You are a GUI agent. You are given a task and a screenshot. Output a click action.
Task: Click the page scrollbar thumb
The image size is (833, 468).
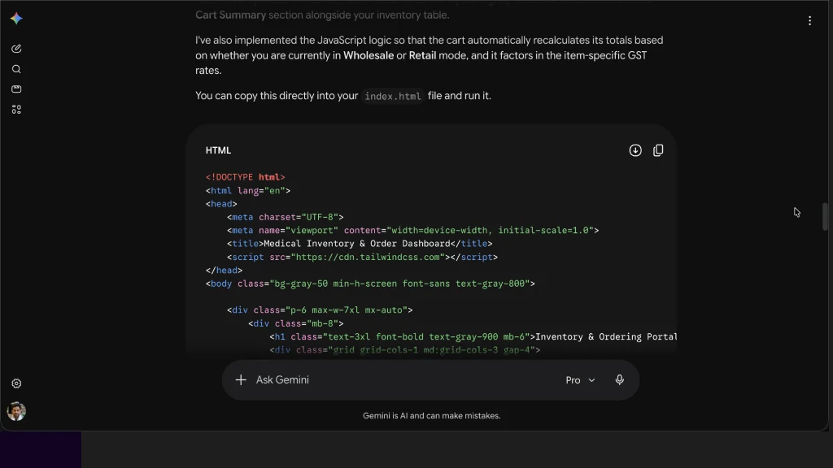tap(825, 216)
